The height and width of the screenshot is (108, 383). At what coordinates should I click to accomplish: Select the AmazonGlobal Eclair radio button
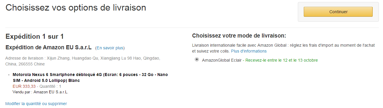197,60
